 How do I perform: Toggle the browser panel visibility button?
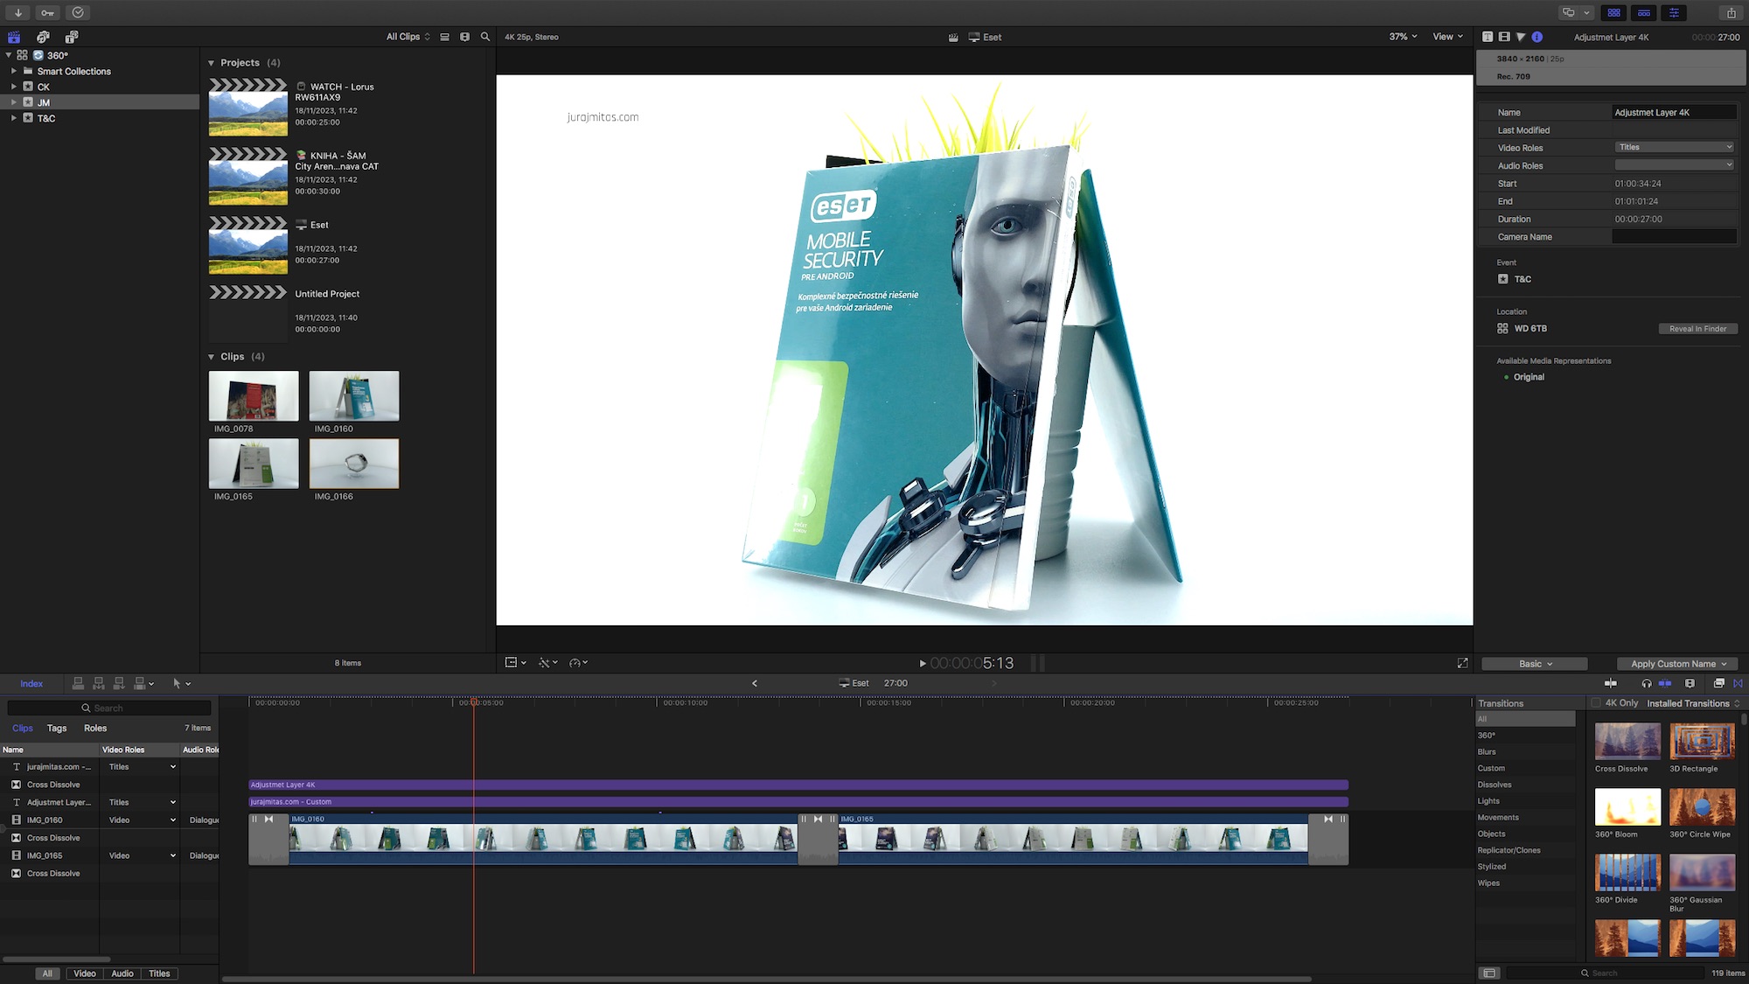coord(1614,12)
